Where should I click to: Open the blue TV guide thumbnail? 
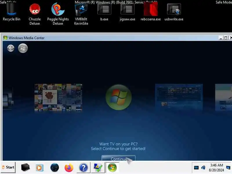click(179, 97)
